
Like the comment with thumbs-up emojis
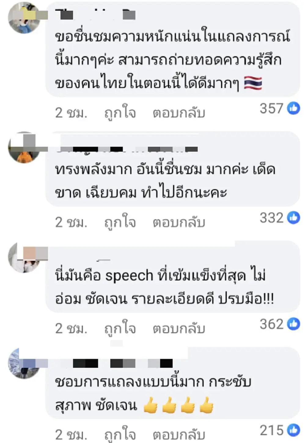[x=120, y=434]
